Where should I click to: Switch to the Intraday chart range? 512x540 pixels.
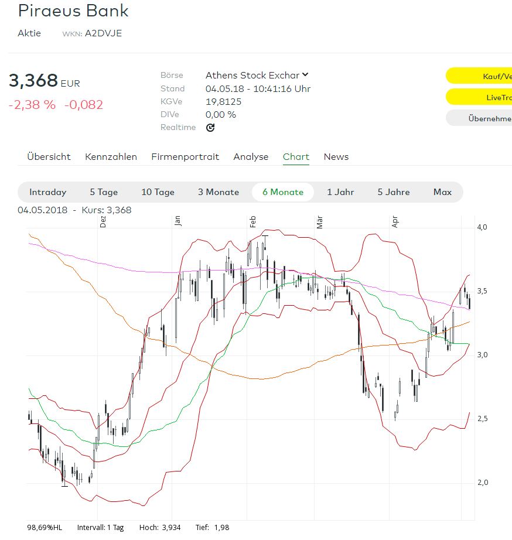coord(47,192)
